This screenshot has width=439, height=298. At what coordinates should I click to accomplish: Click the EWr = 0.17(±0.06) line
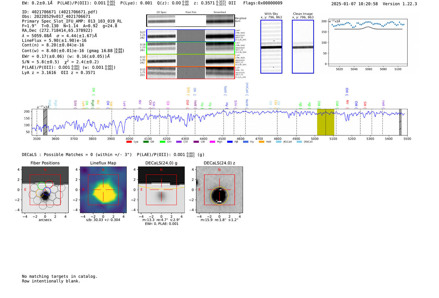66,56
